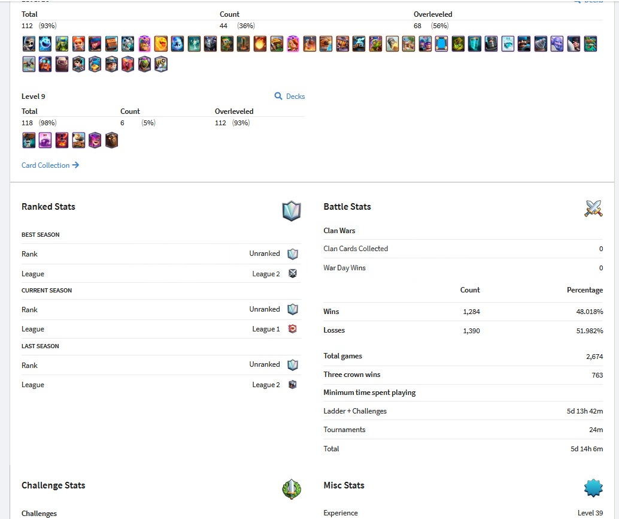The height and width of the screenshot is (519, 619).
Task: Click total time 5d 14h 6m
Action: point(587,449)
